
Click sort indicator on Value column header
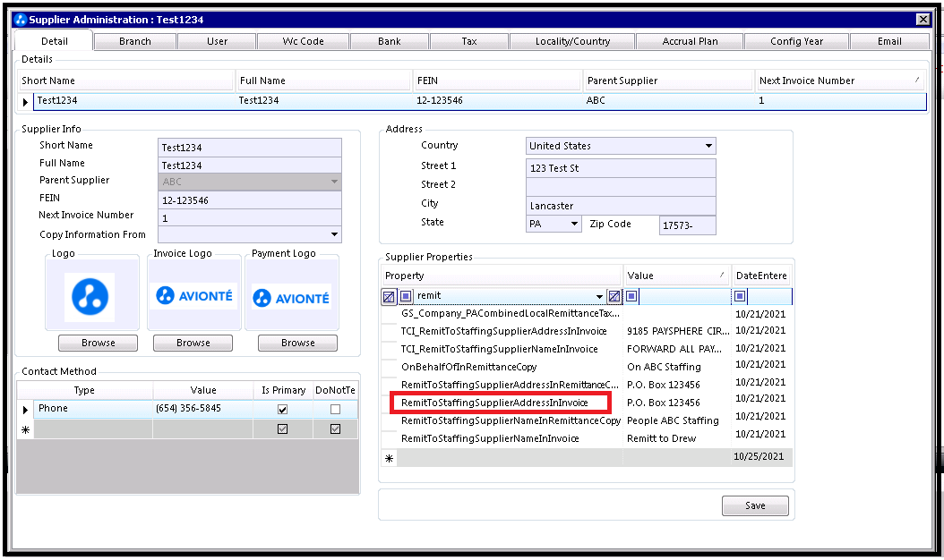[x=722, y=276]
